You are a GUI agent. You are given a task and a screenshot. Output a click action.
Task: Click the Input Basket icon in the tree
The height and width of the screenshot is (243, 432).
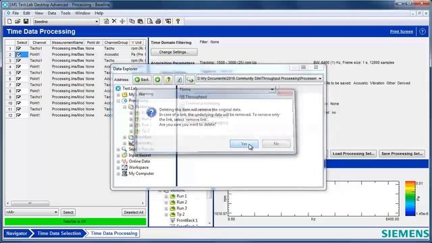click(124, 155)
